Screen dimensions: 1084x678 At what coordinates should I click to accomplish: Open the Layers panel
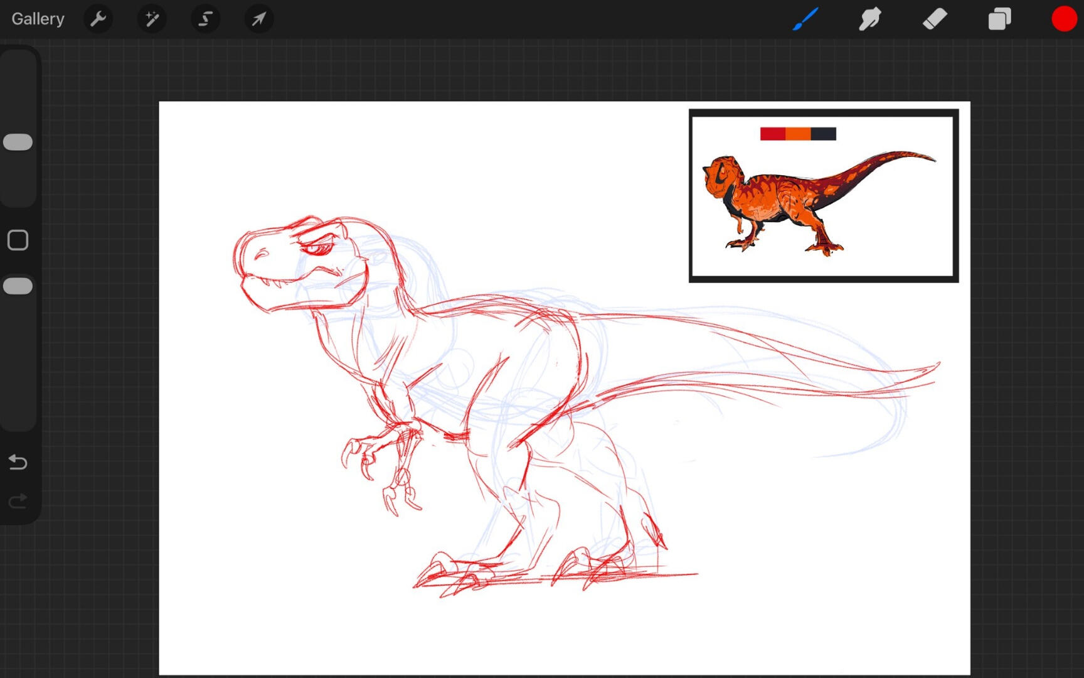(999, 19)
